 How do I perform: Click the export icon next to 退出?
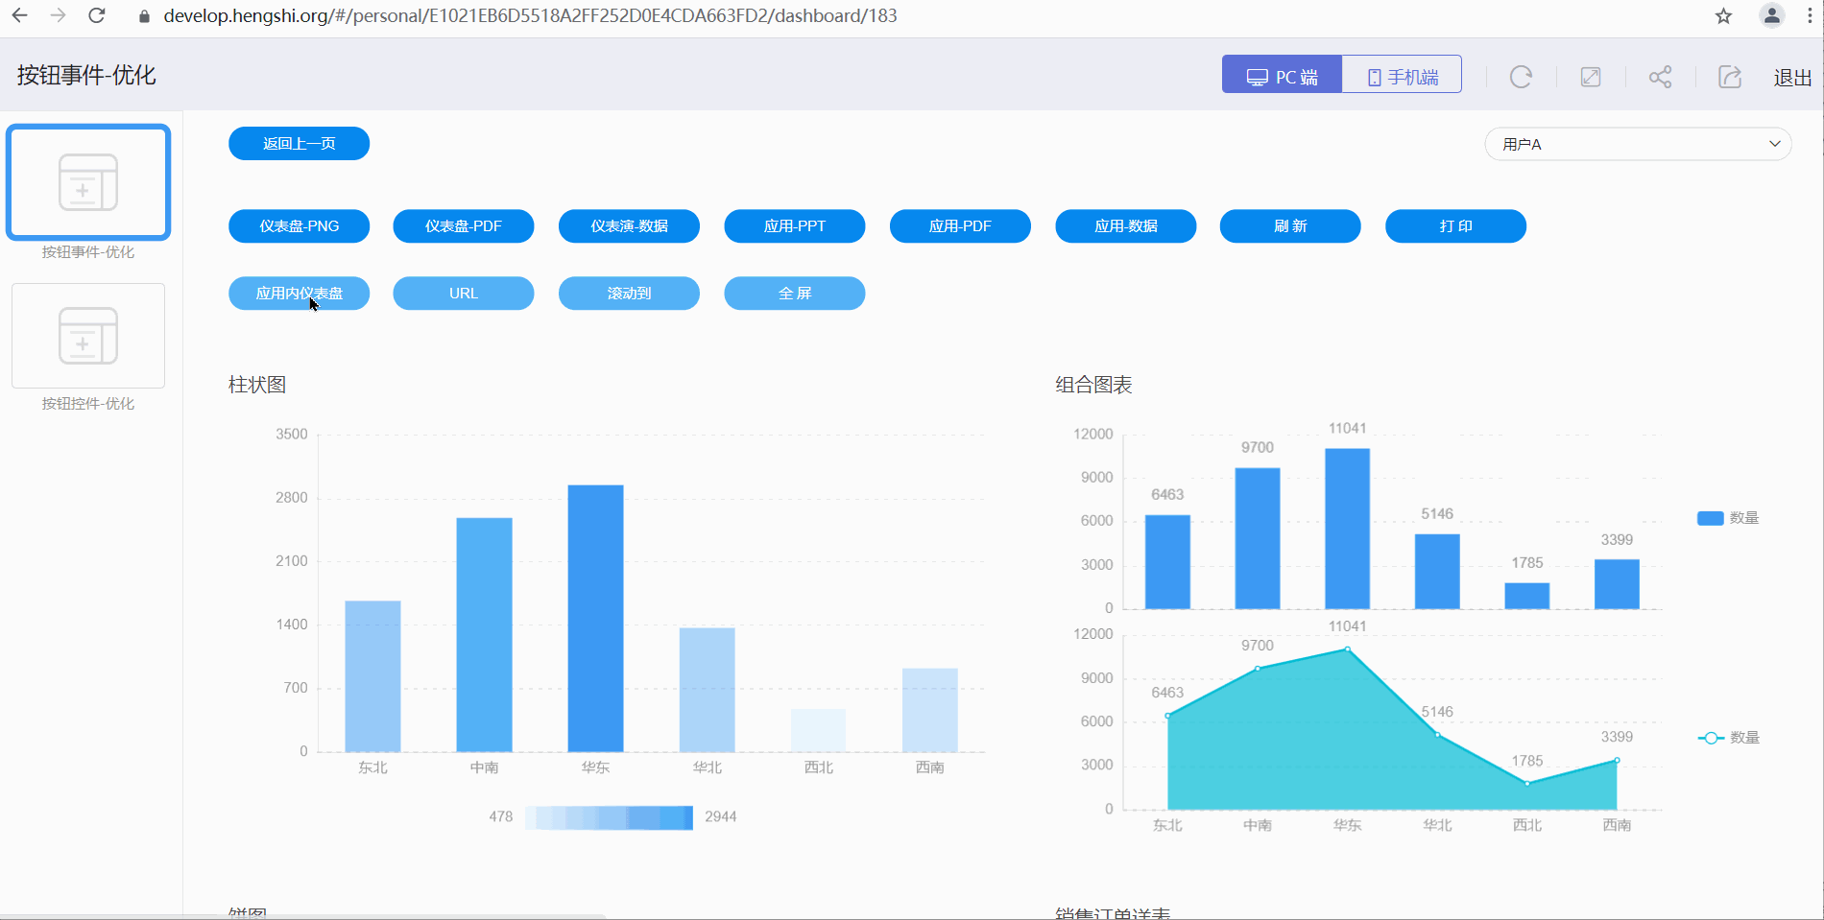point(1729,77)
